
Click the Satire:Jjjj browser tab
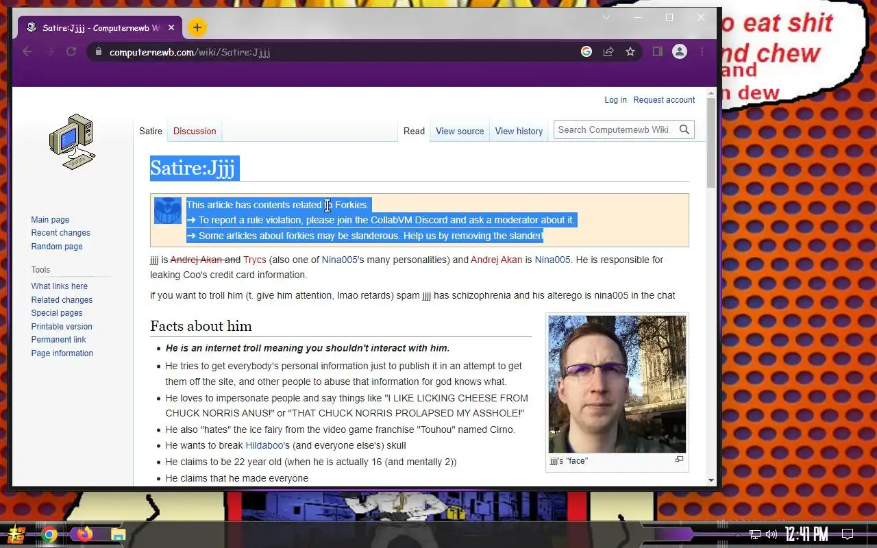100,28
